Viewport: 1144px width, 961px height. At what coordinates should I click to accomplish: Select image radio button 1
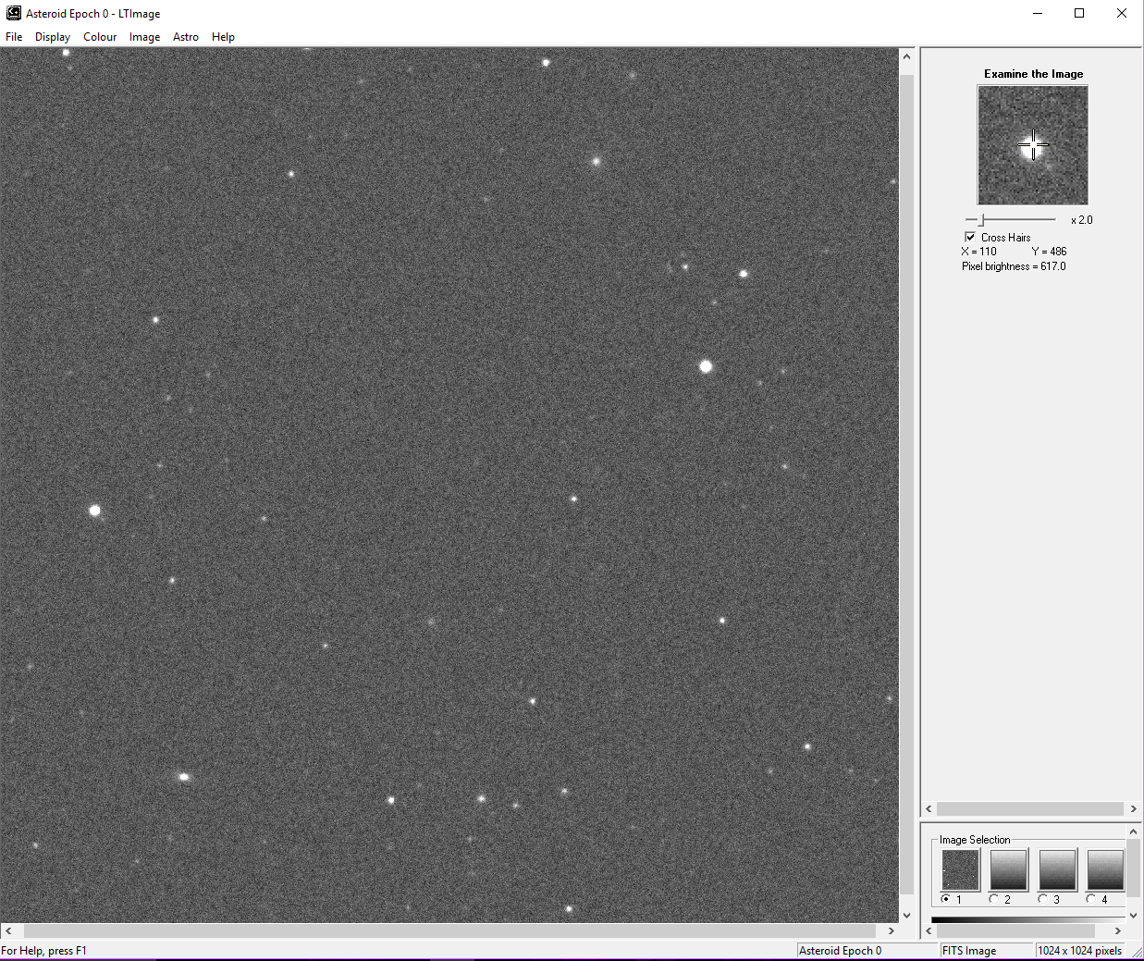945,899
